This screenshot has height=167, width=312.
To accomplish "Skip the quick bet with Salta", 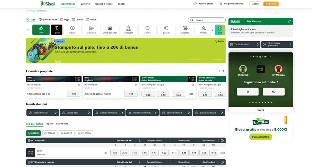I will pyautogui.click(x=261, y=110).
